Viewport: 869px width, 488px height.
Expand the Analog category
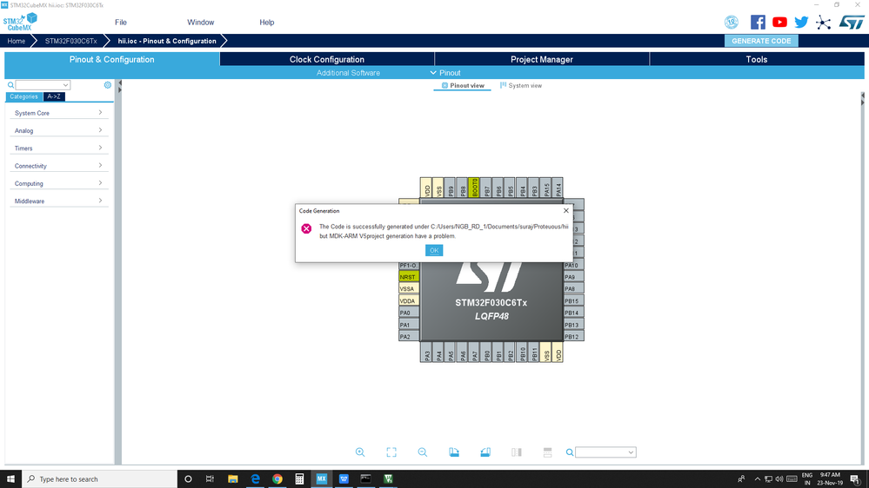pos(58,130)
